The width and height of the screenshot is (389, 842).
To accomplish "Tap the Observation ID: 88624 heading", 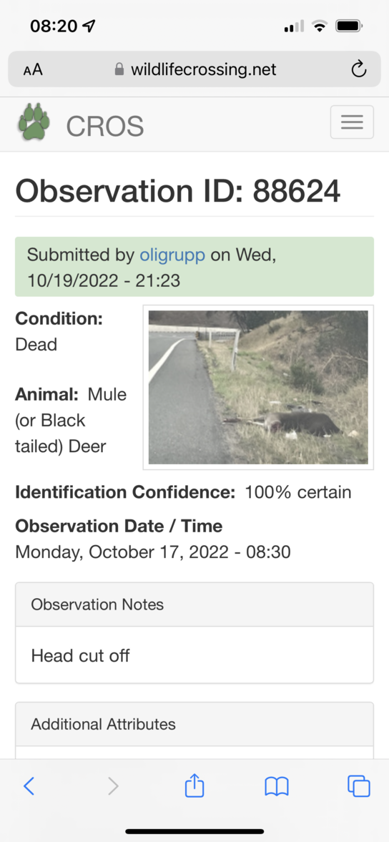I will pos(178,190).
